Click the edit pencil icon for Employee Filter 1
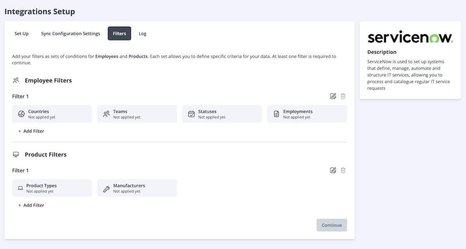 [x=333, y=96]
